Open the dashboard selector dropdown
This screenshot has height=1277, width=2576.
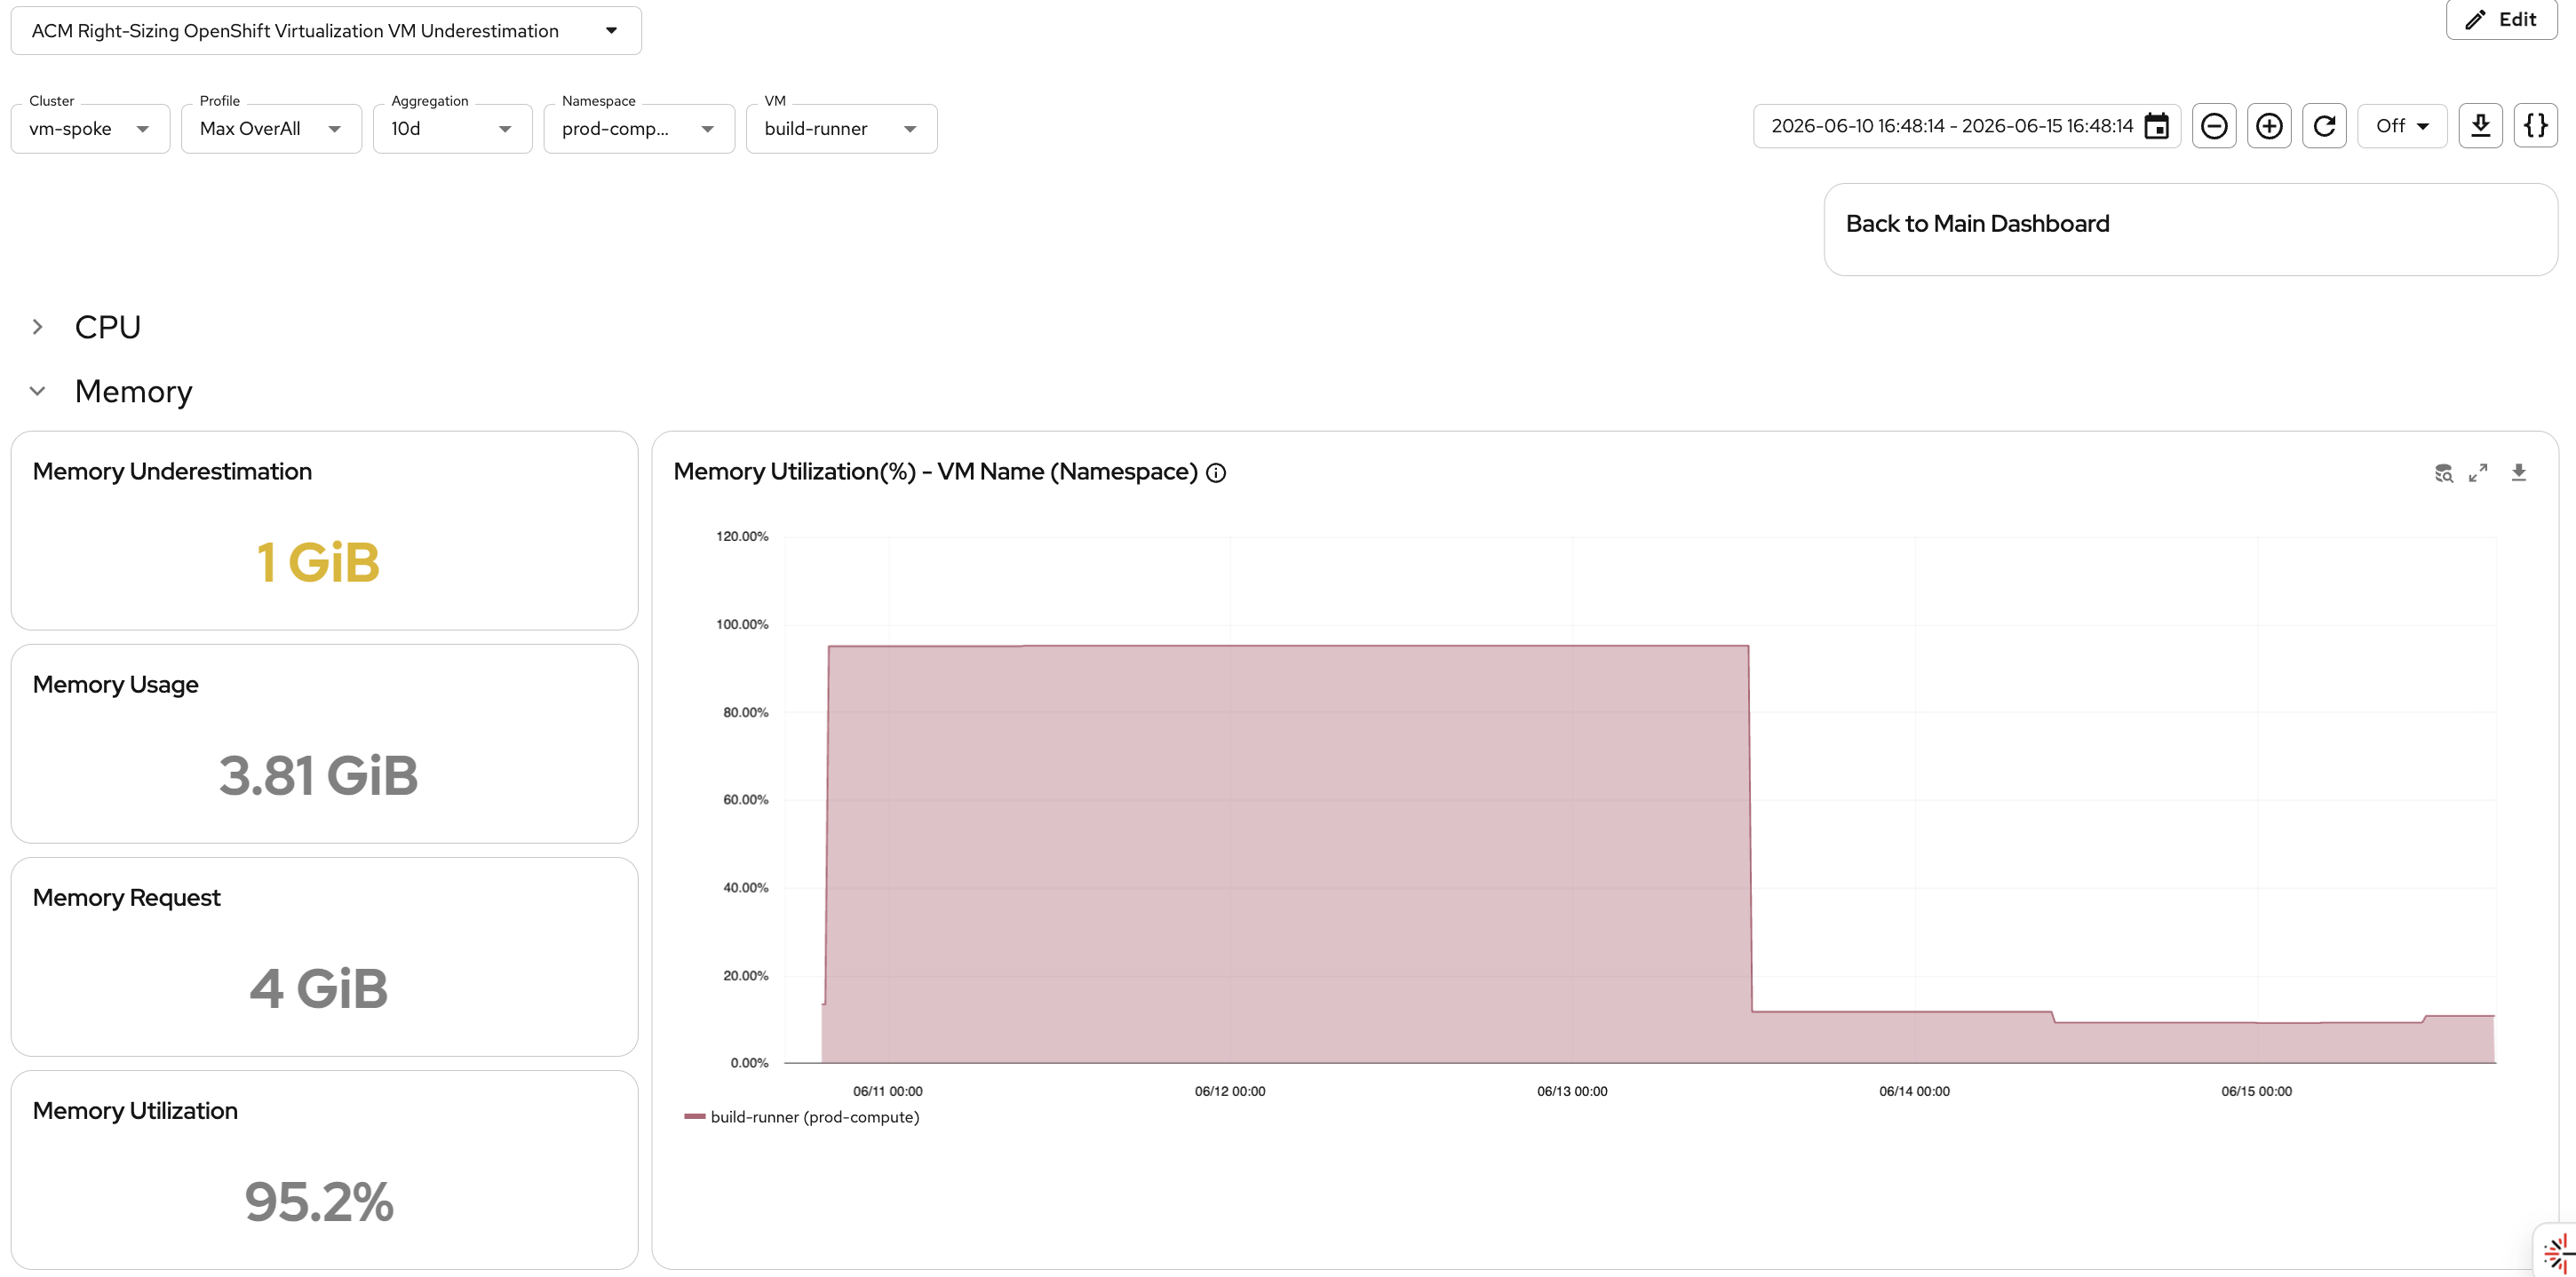coord(326,31)
